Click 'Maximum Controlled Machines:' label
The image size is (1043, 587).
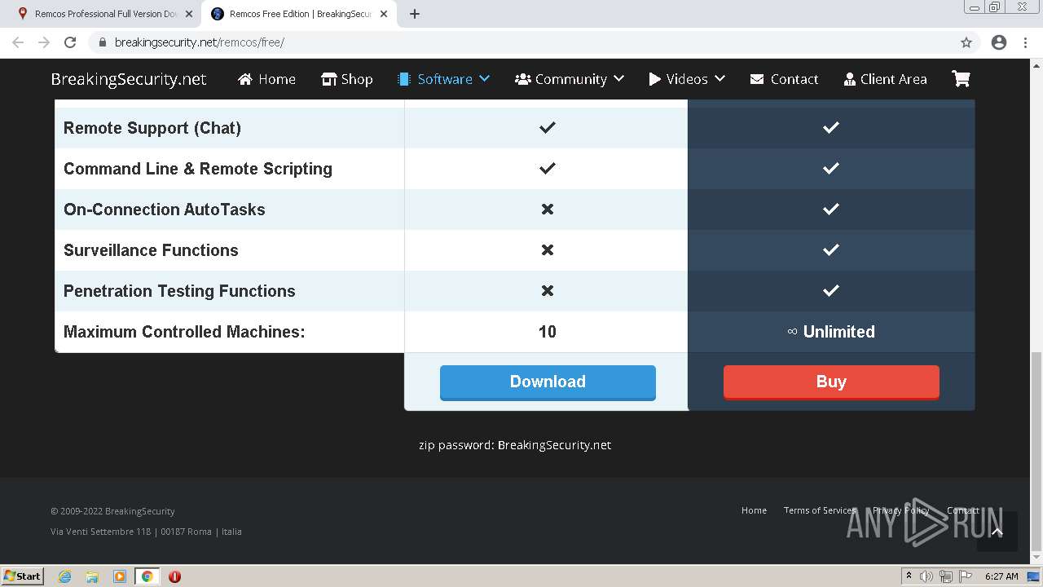(x=184, y=332)
